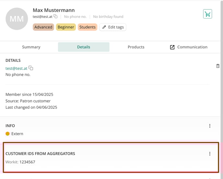Go to the Communication tab

click(189, 47)
